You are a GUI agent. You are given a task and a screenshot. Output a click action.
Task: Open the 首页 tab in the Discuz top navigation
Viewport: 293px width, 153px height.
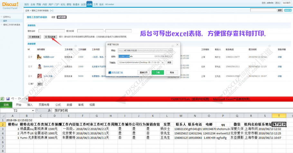[26, 4]
